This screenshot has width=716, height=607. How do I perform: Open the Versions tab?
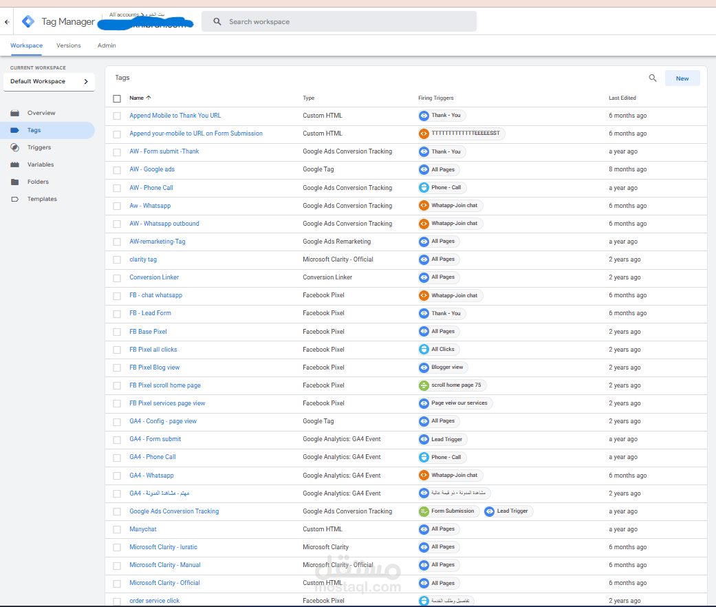click(69, 45)
